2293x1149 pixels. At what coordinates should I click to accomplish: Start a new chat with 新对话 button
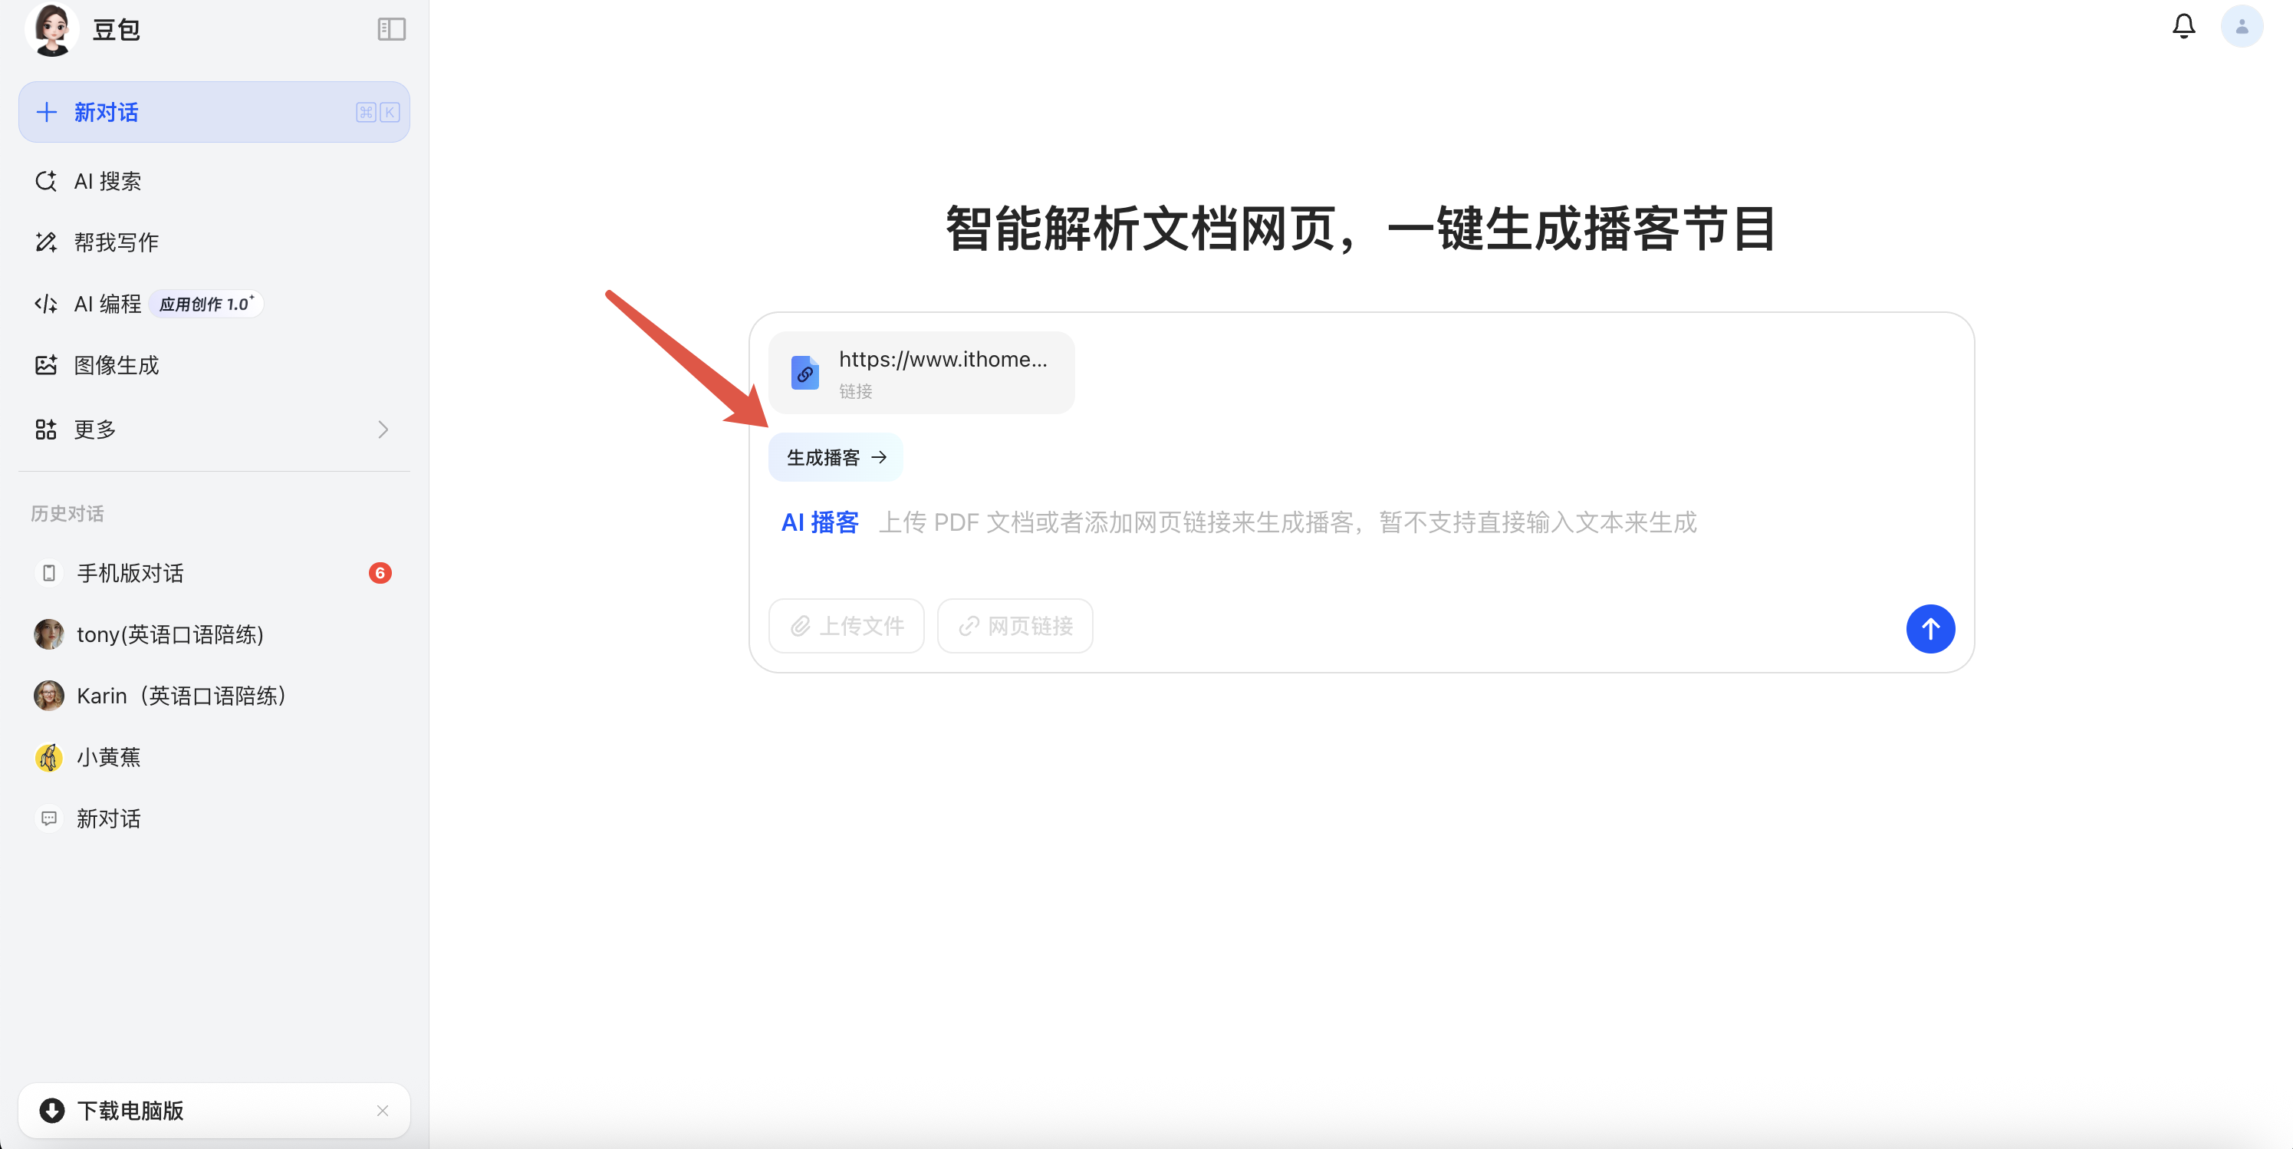[214, 112]
